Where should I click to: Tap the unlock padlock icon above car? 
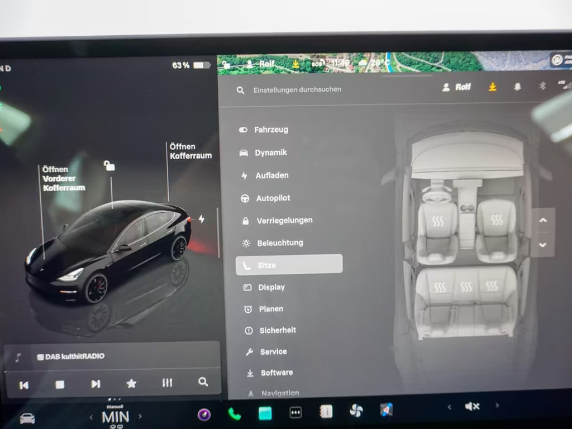click(x=109, y=165)
